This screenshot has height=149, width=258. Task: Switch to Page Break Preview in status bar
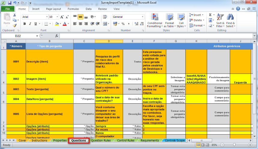pos(207,145)
